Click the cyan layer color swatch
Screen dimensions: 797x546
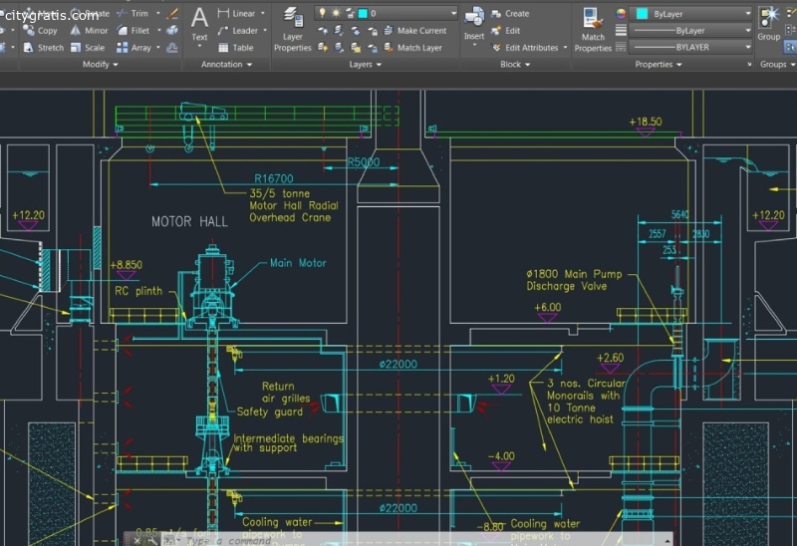coord(363,14)
